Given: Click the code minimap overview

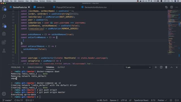Looking at the screenshot, I should pos(173,32).
